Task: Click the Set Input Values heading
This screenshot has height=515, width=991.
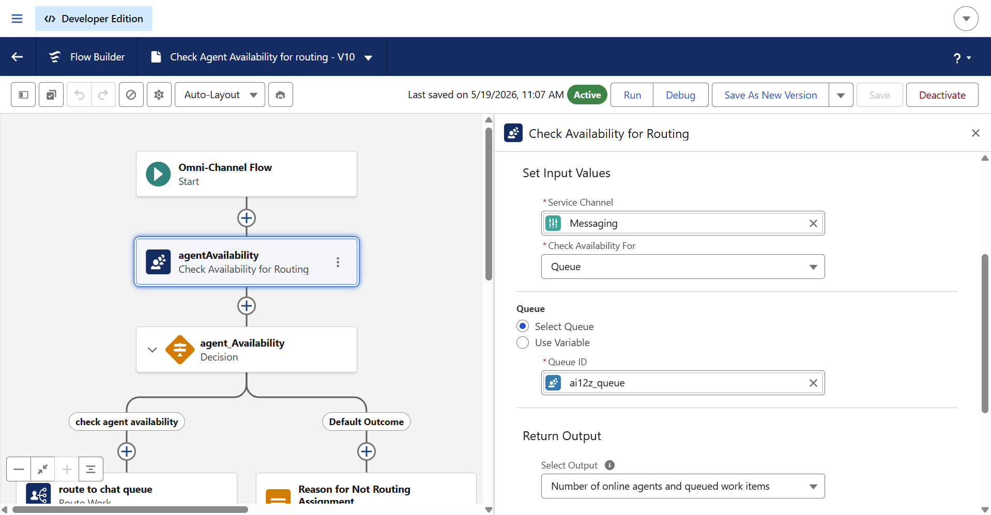Action: pyautogui.click(x=566, y=173)
